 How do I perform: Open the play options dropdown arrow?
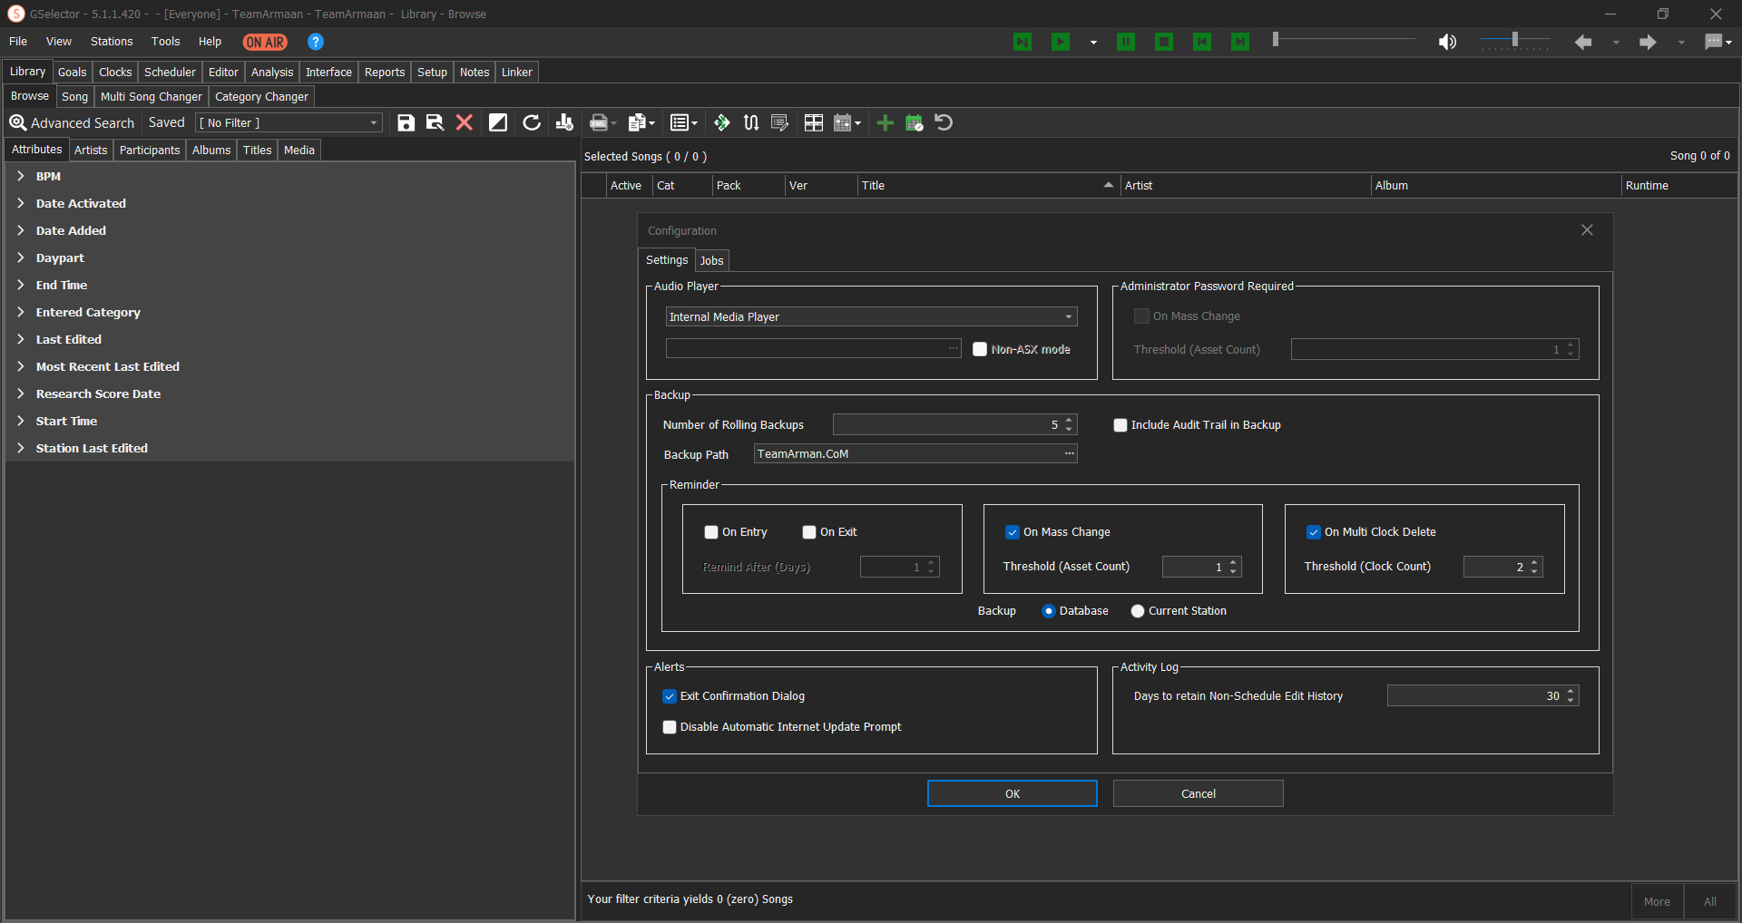1093,43
